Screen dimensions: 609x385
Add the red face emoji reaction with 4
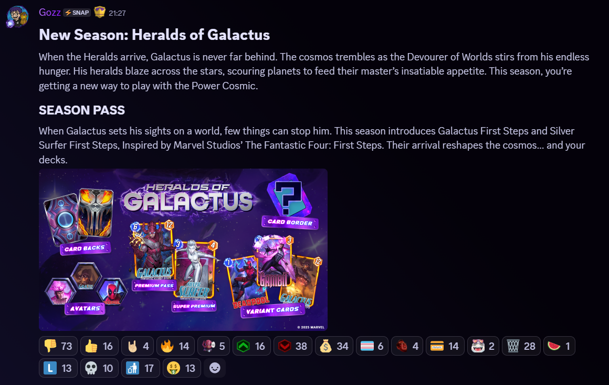click(x=407, y=346)
